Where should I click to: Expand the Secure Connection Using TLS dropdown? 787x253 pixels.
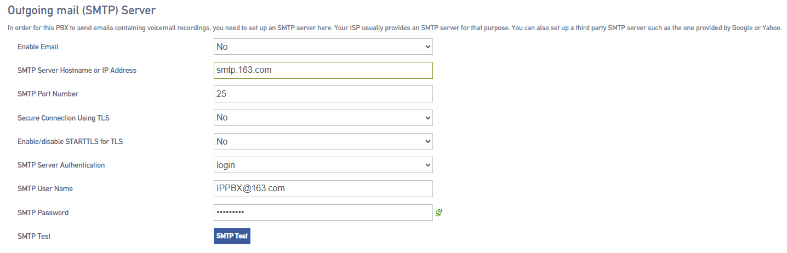pos(323,117)
